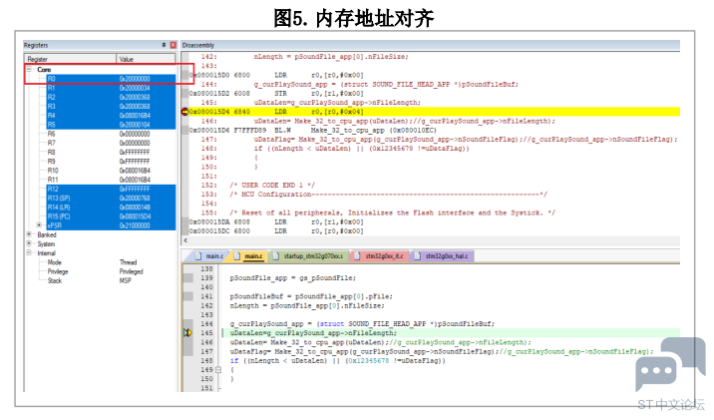Click the Register column header

pos(71,59)
